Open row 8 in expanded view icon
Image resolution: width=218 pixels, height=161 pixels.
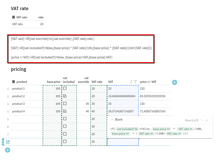click(x=8, y=142)
